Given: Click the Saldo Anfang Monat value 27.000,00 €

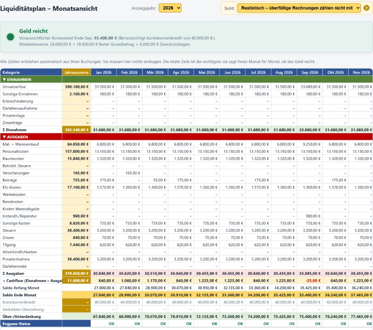Looking at the screenshot, I should [104, 288].
